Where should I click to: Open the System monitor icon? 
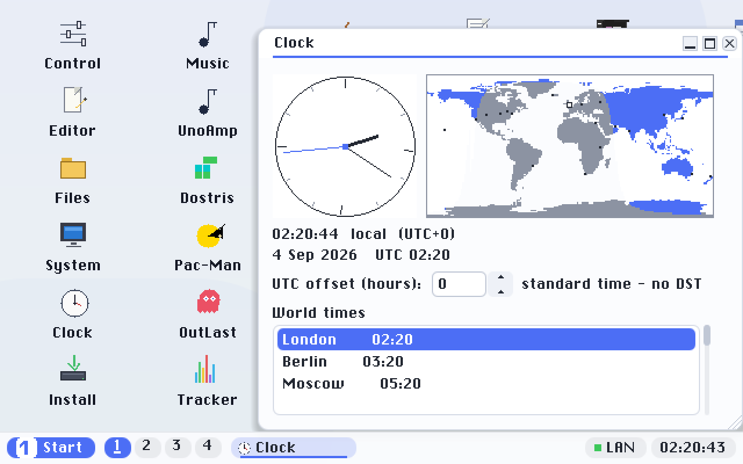tap(73, 248)
